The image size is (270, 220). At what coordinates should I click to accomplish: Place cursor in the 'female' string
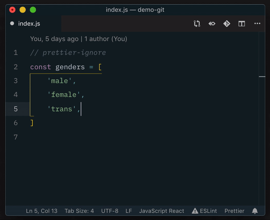click(63, 95)
